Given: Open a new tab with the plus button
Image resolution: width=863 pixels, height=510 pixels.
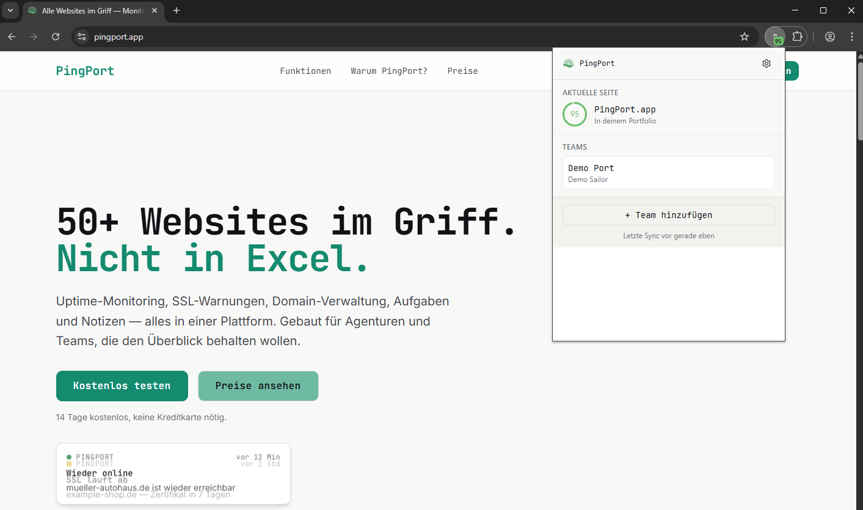Looking at the screenshot, I should tap(176, 10).
